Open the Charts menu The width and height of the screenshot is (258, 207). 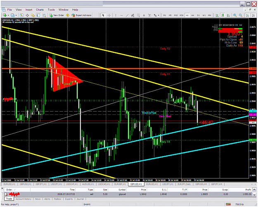click(x=40, y=10)
